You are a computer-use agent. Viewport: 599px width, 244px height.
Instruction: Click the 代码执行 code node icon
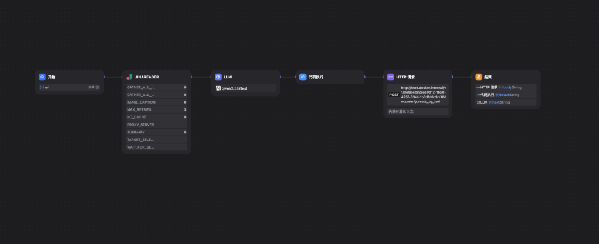click(303, 77)
